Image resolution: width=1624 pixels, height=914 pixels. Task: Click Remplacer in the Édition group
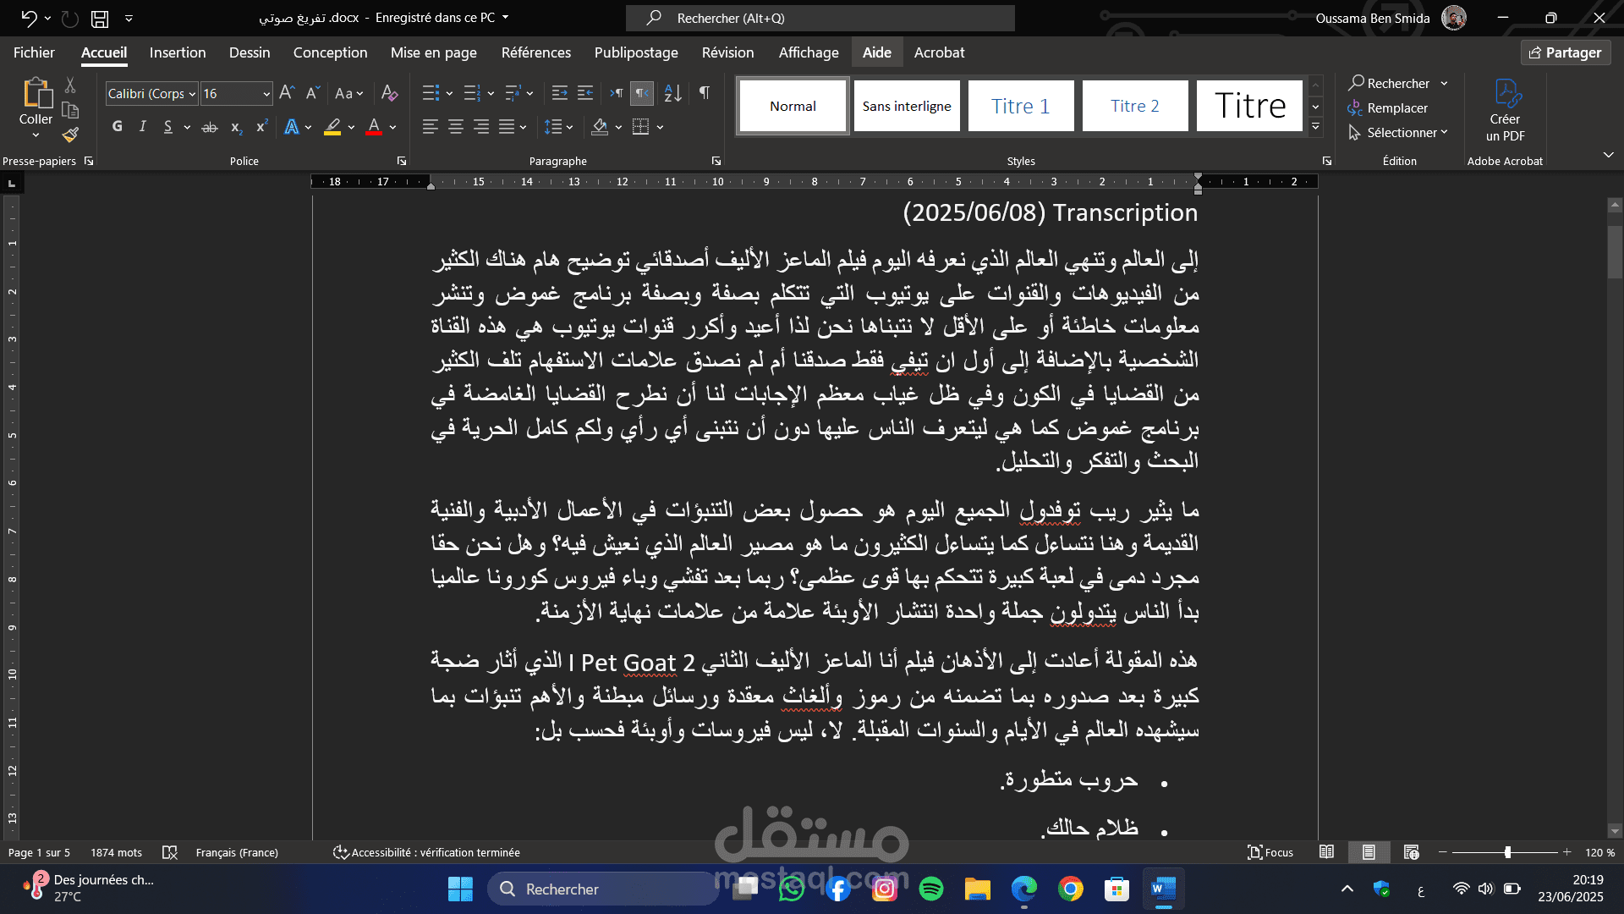(1388, 108)
